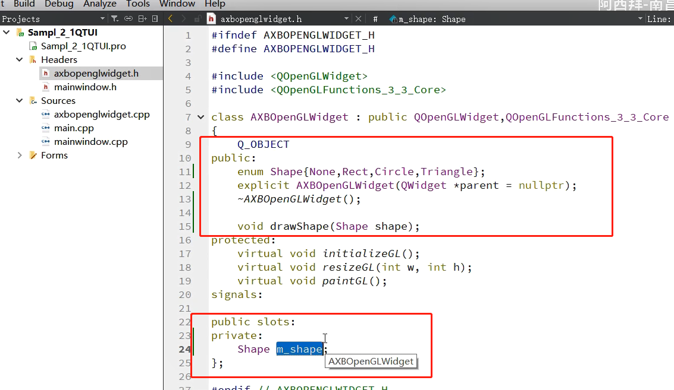Go forward with the right arrow in editor toolbar
This screenshot has height=390, width=674.
tap(184, 19)
